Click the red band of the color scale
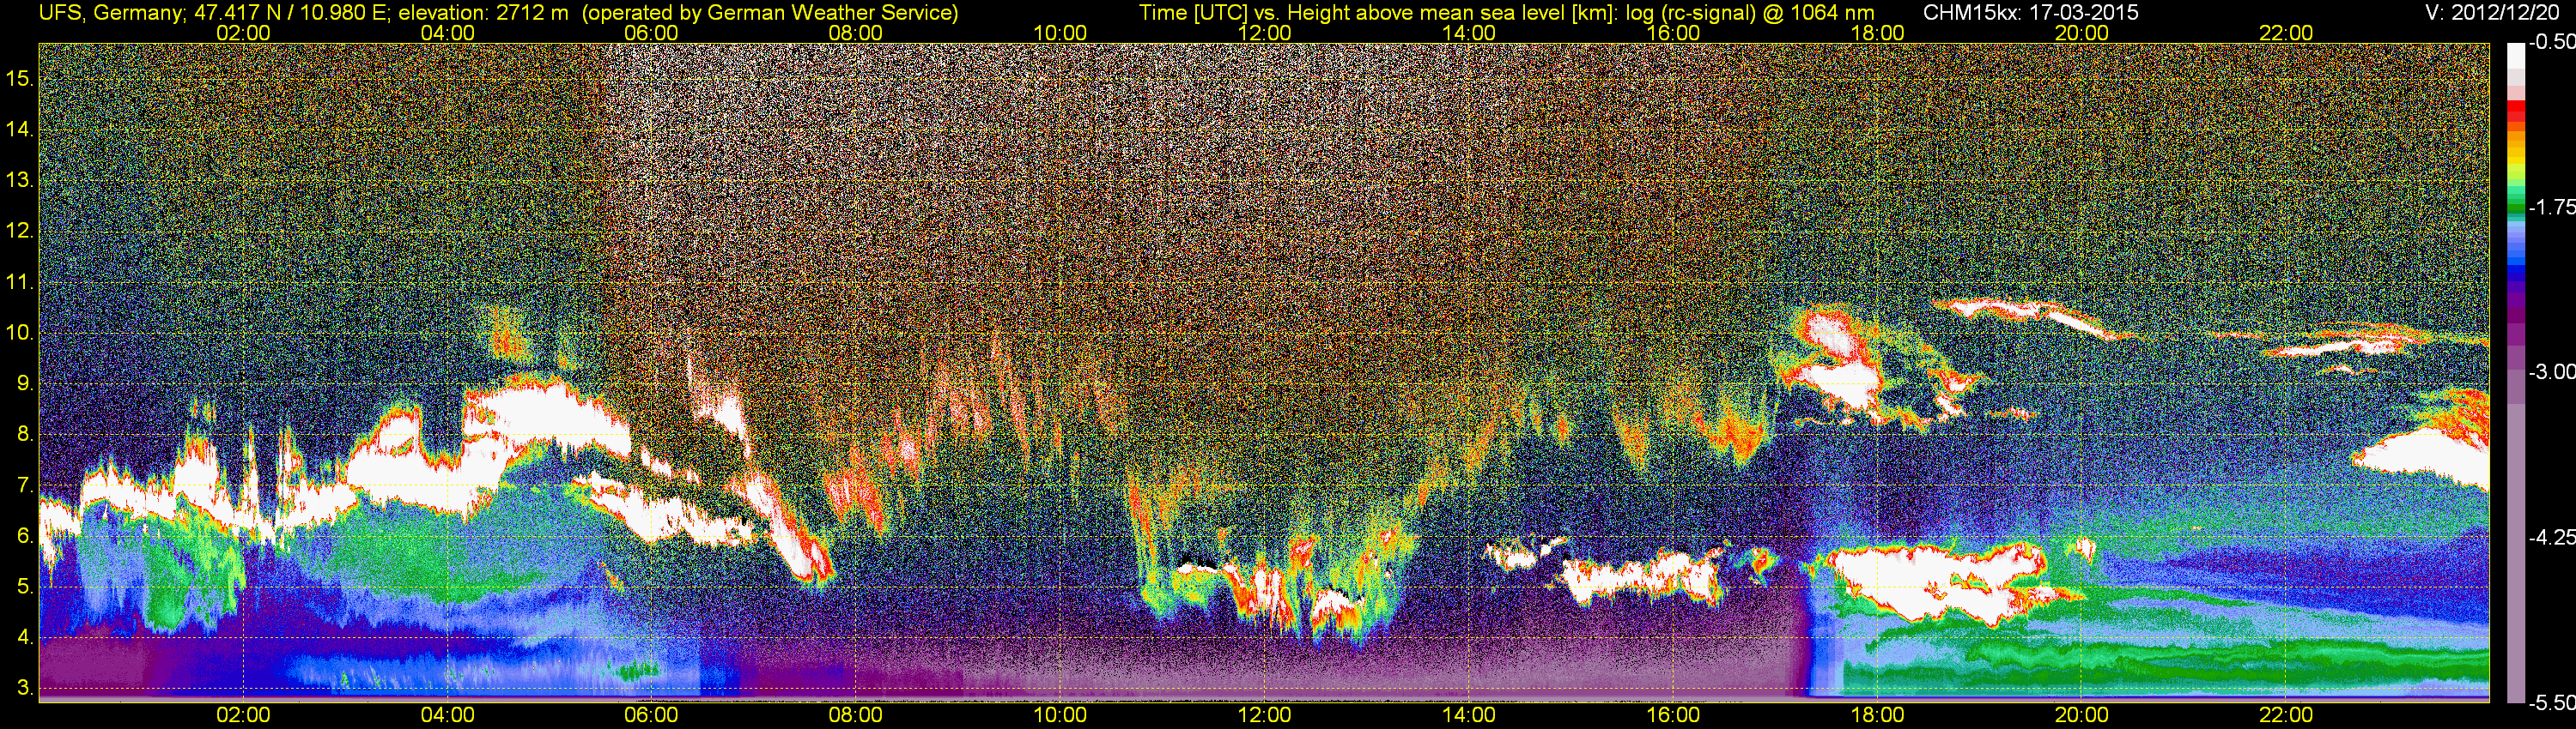 tap(2515, 111)
